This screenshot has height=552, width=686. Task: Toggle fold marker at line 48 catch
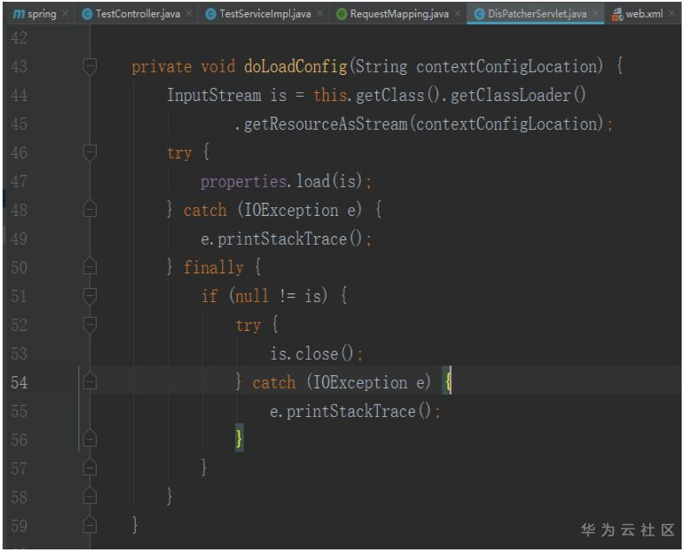tap(90, 209)
